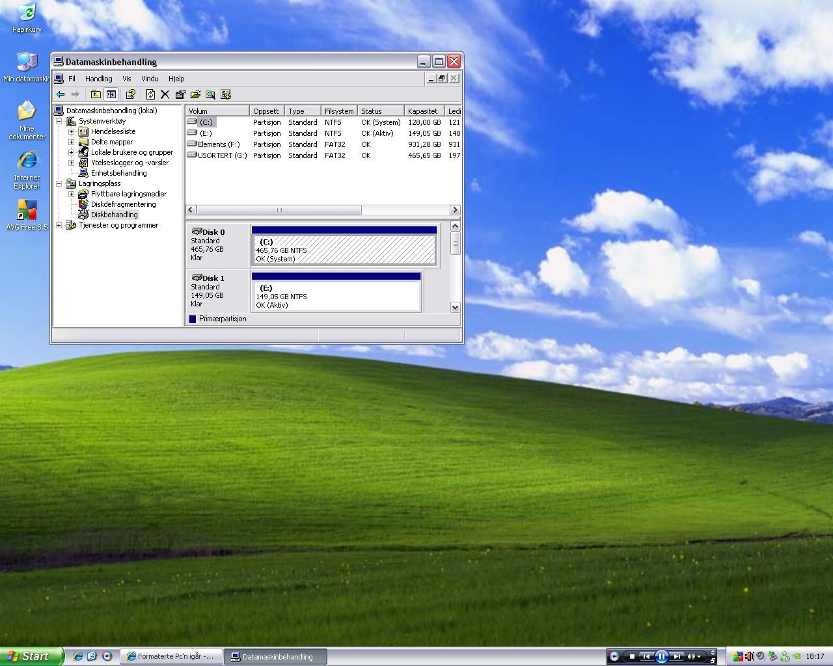Open the Hjelp menu
Screen dimensions: 833x666
coord(176,79)
